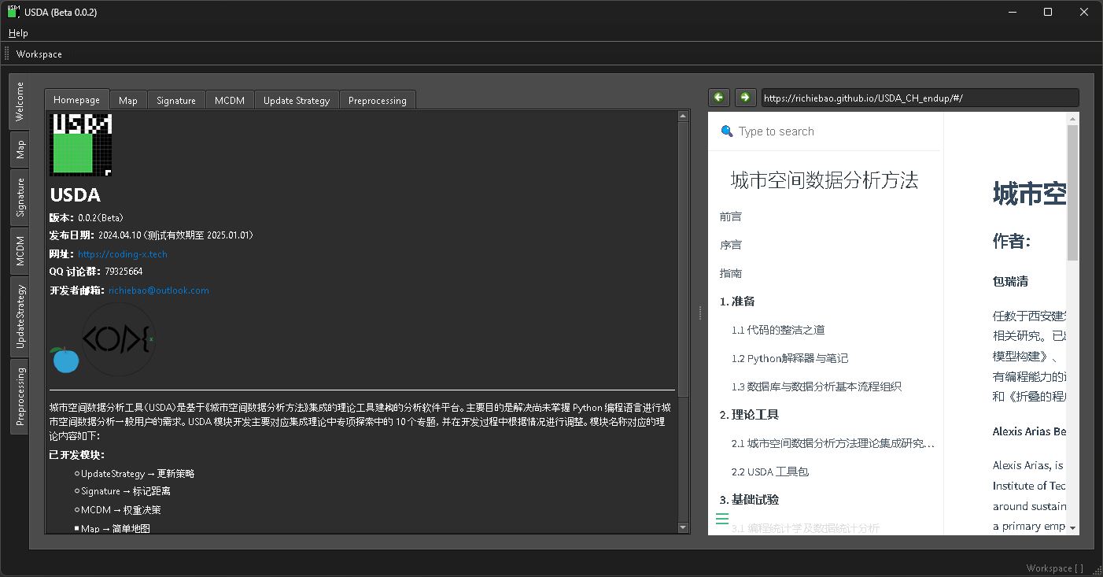Go forward with the green forward arrow

(745, 98)
